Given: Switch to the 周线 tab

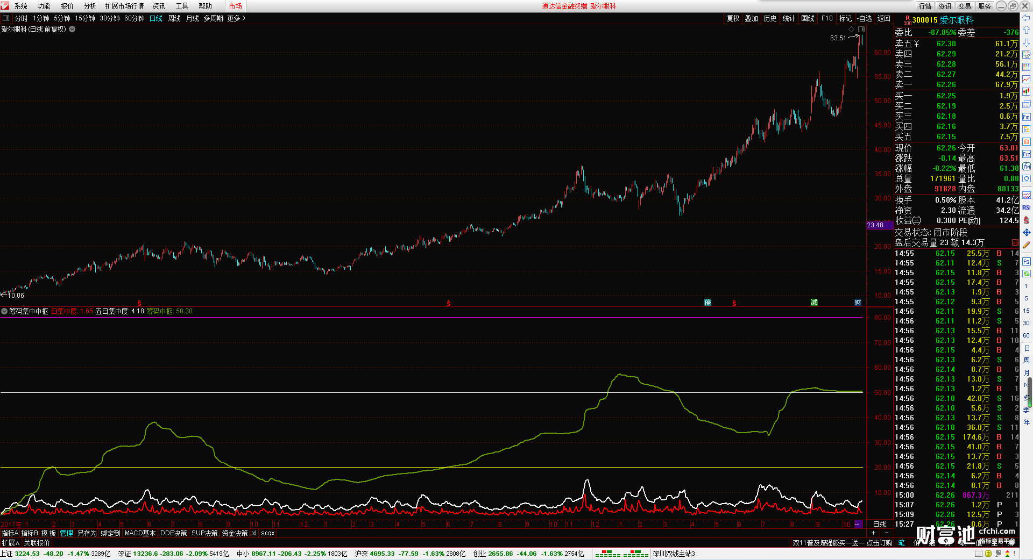Looking at the screenshot, I should [x=174, y=18].
